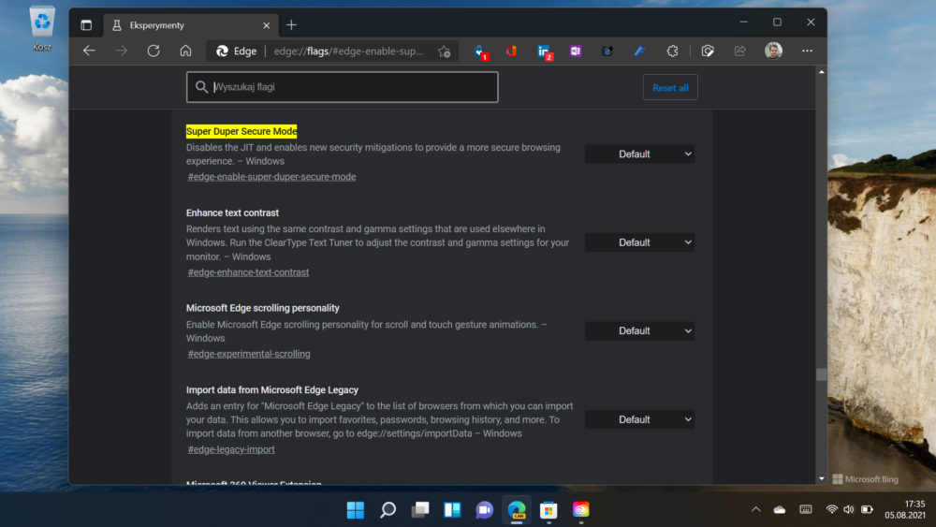Open the Office extension icon
This screenshot has width=936, height=527.
click(x=512, y=51)
